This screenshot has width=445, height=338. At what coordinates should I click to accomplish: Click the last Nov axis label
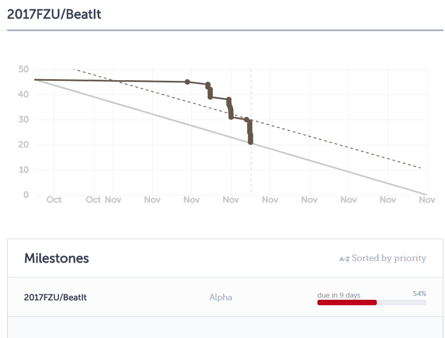tap(427, 200)
